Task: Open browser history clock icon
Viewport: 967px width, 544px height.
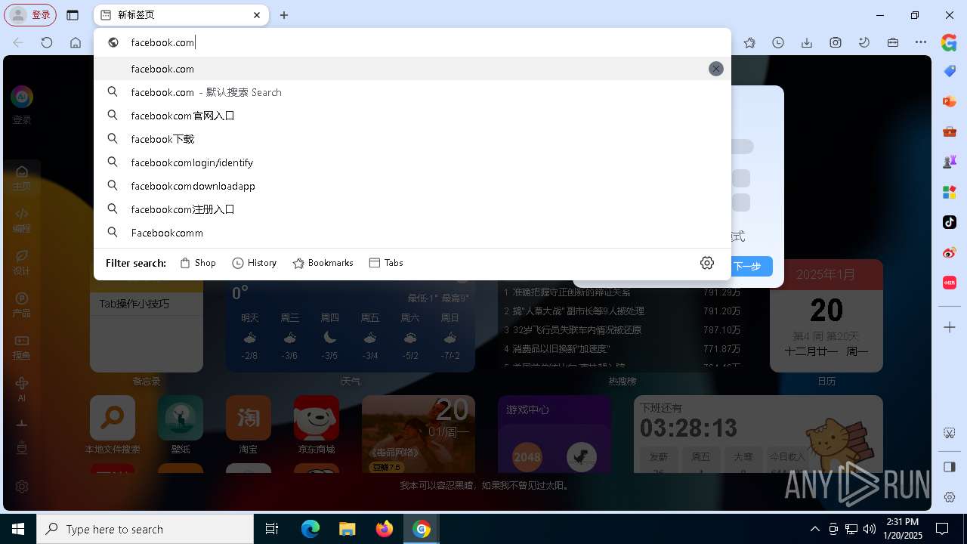Action: pos(778,43)
